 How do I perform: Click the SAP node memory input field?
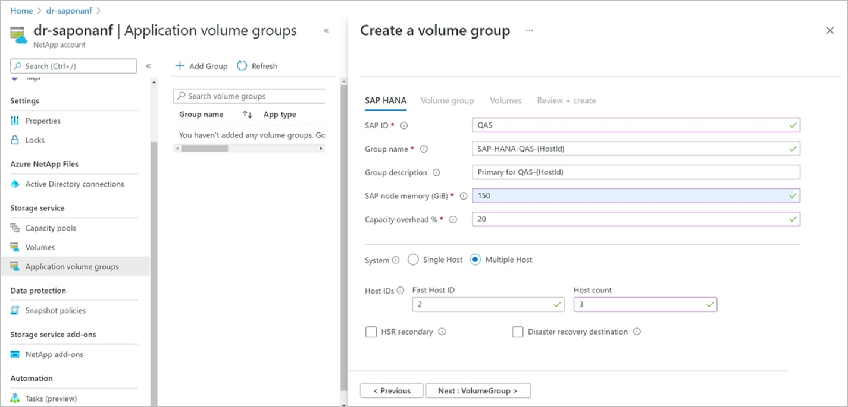pos(631,195)
